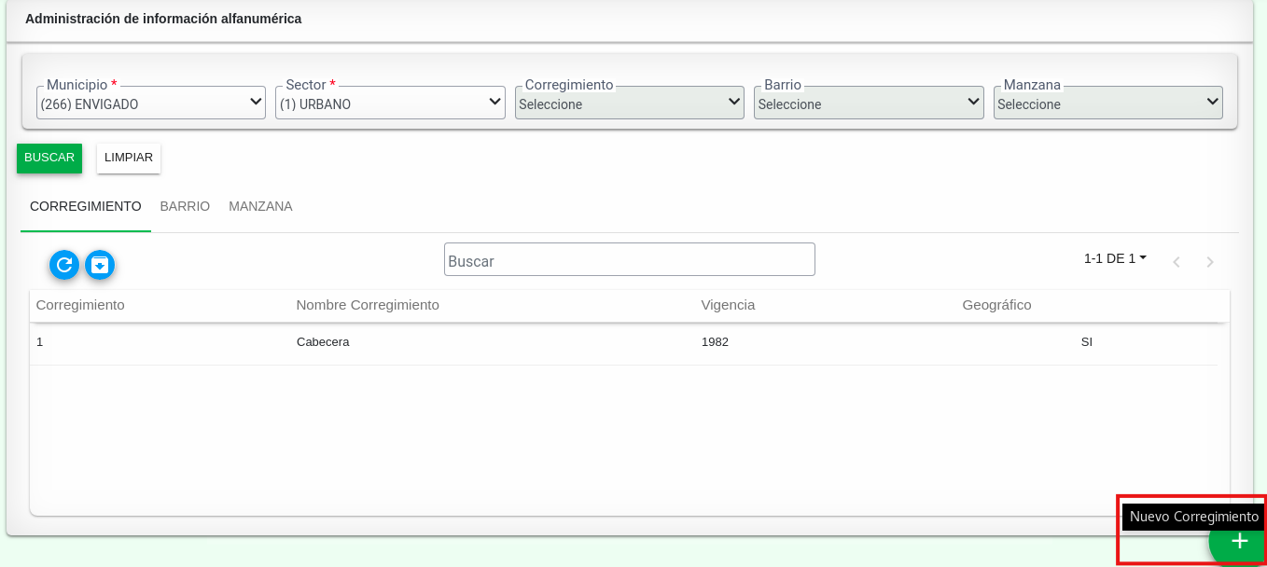Sort by Corregimiento column header

(x=80, y=305)
